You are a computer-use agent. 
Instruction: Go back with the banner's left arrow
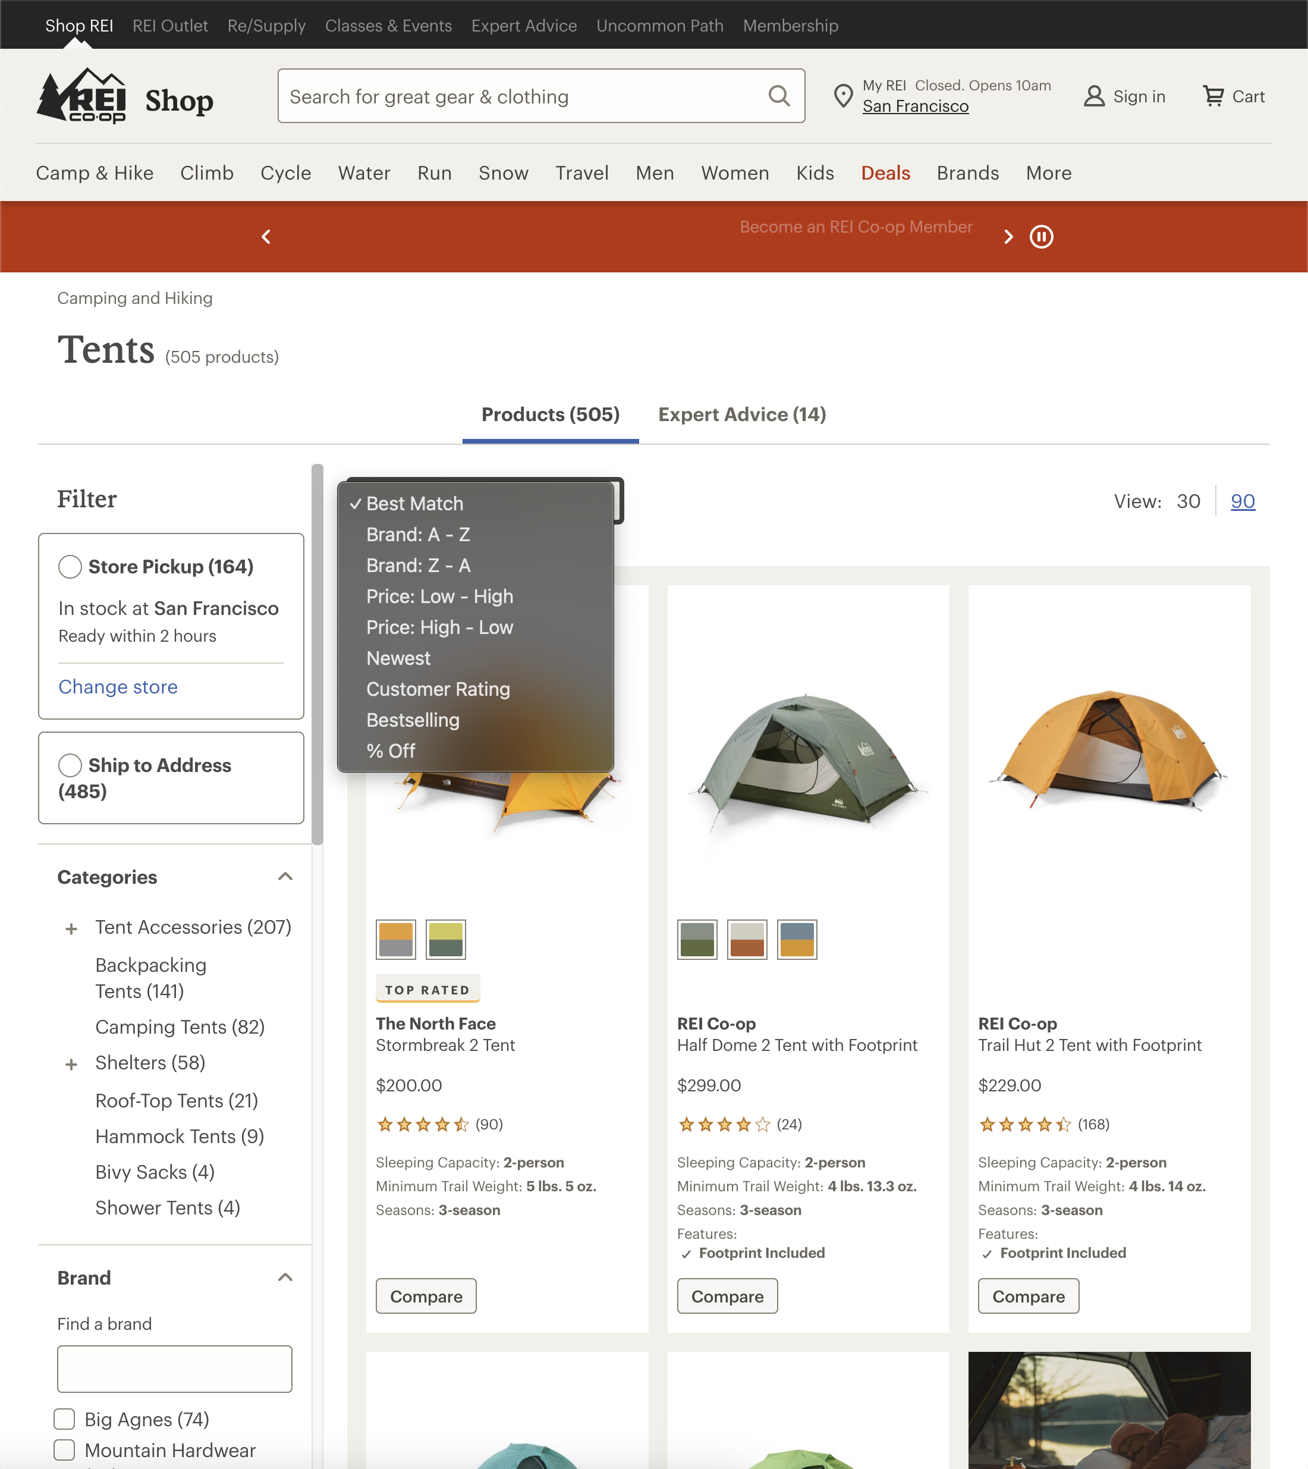point(266,237)
